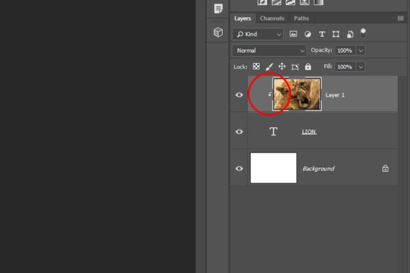The image size is (410, 273).
Task: Click the Lock image pixels brush icon
Action: pos(269,66)
